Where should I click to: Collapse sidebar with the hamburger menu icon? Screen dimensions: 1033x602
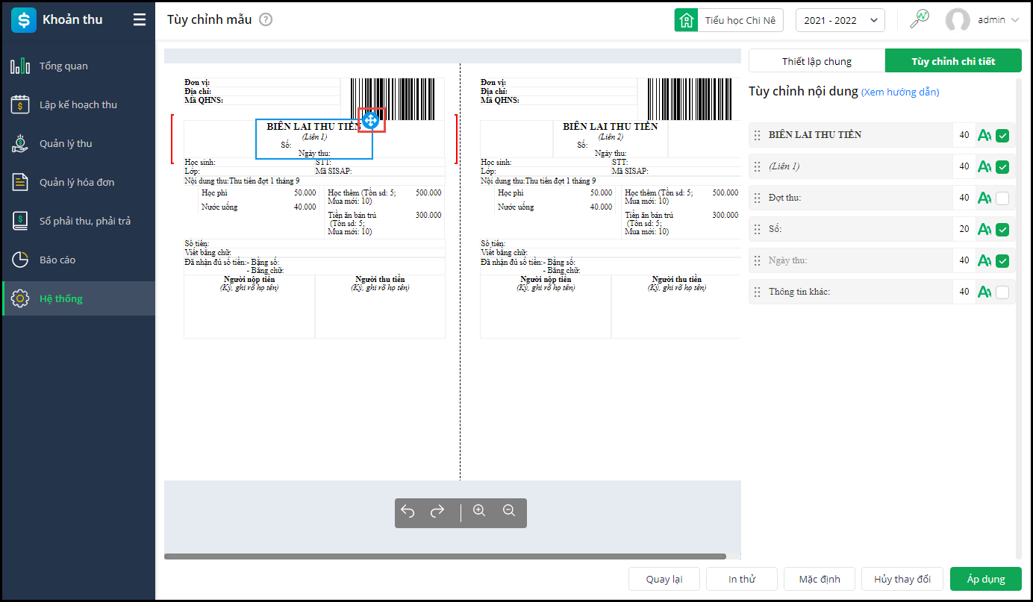[x=140, y=20]
